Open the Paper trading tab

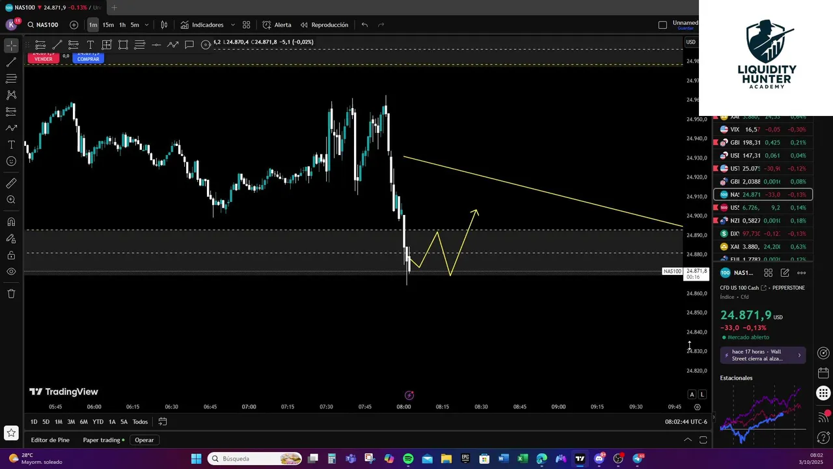[103, 440]
